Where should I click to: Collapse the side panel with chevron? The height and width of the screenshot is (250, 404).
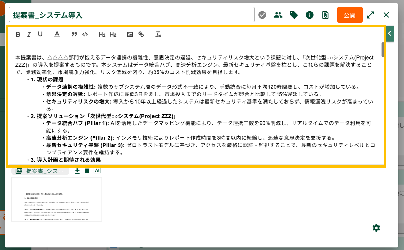pos(390,33)
